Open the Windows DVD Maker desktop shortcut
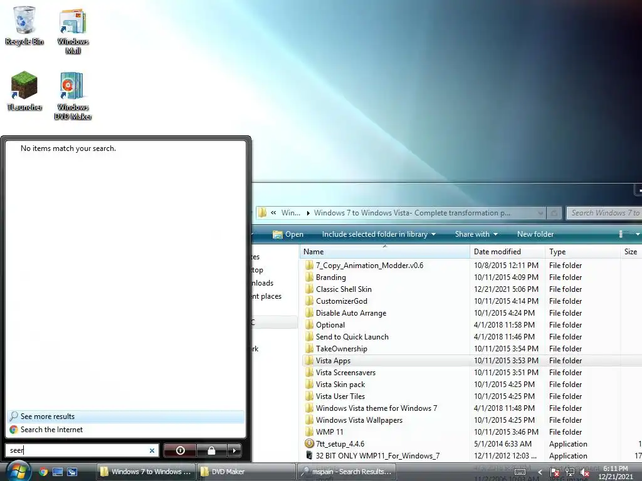 coord(73,96)
